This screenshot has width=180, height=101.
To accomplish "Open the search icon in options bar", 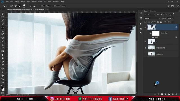I will point(168,6).
